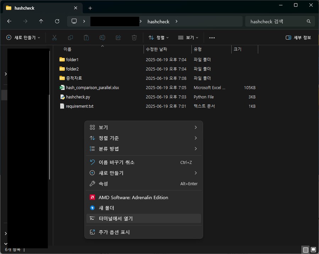
Task: Select requirement.txt file name
Action: [x=80, y=106]
